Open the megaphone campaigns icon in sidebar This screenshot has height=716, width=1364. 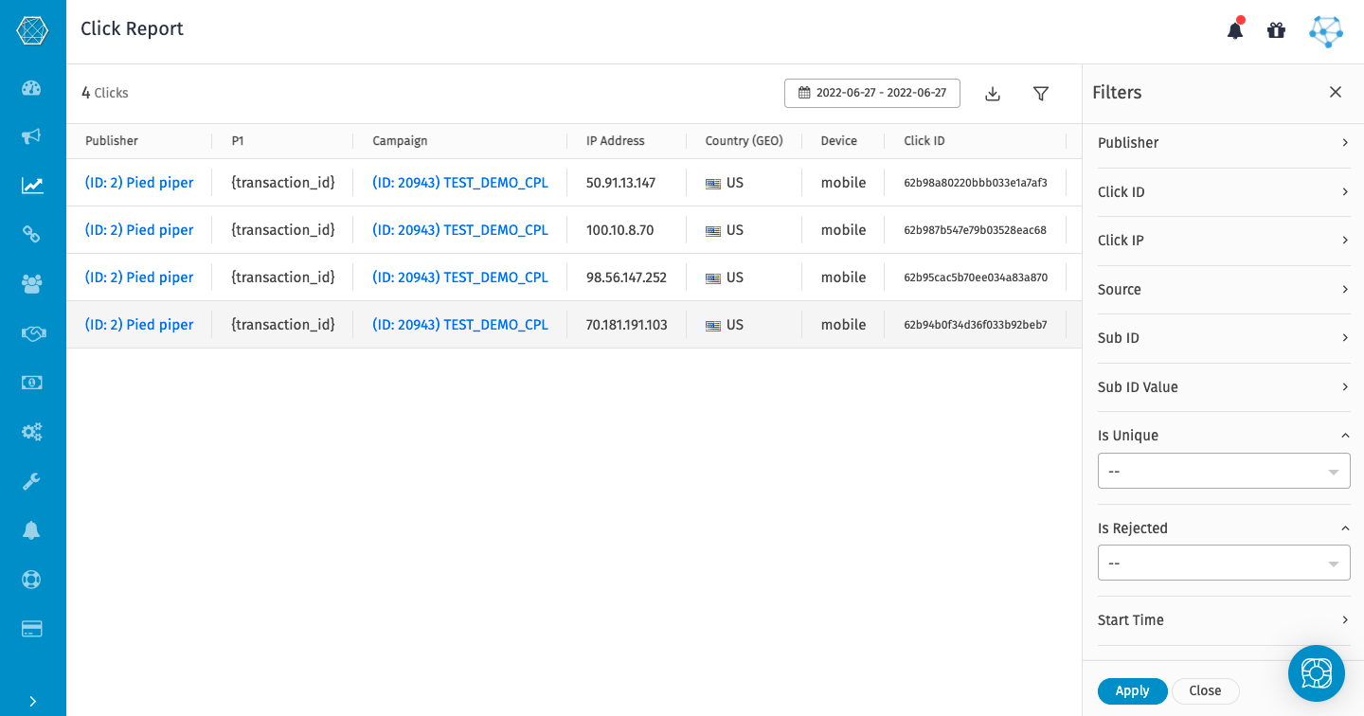pos(32,136)
